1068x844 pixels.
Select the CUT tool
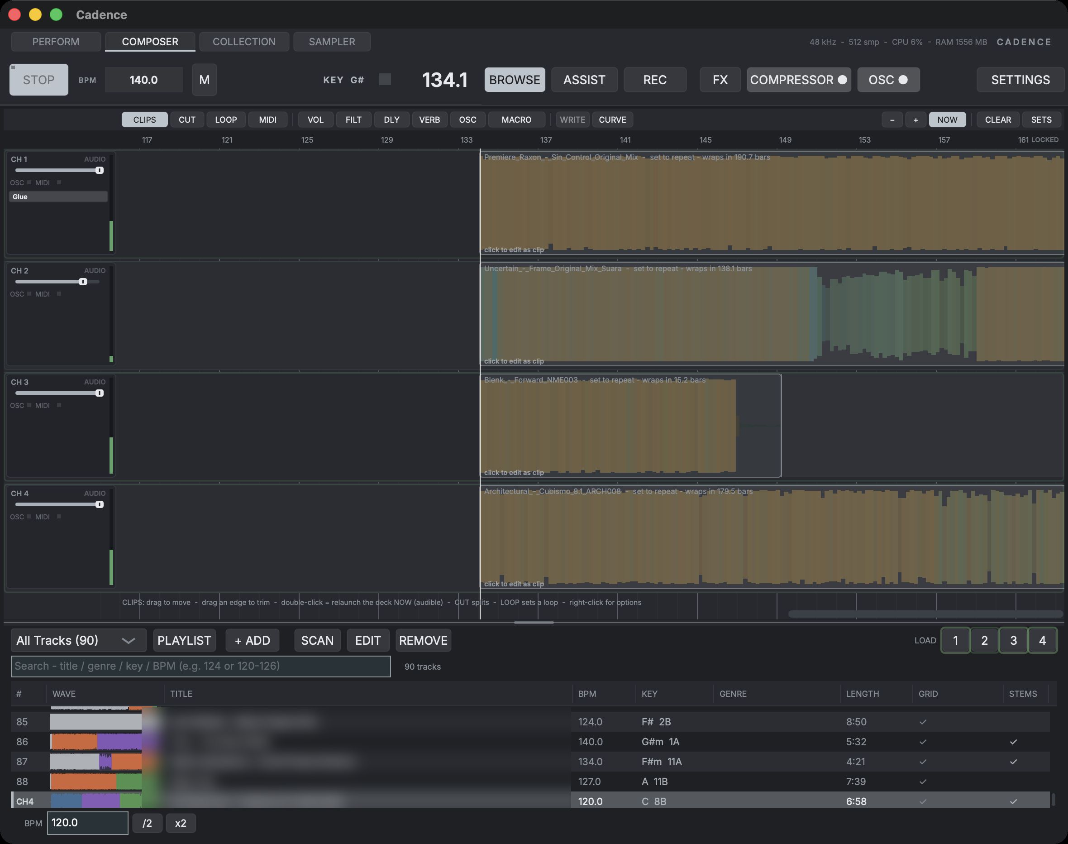187,120
